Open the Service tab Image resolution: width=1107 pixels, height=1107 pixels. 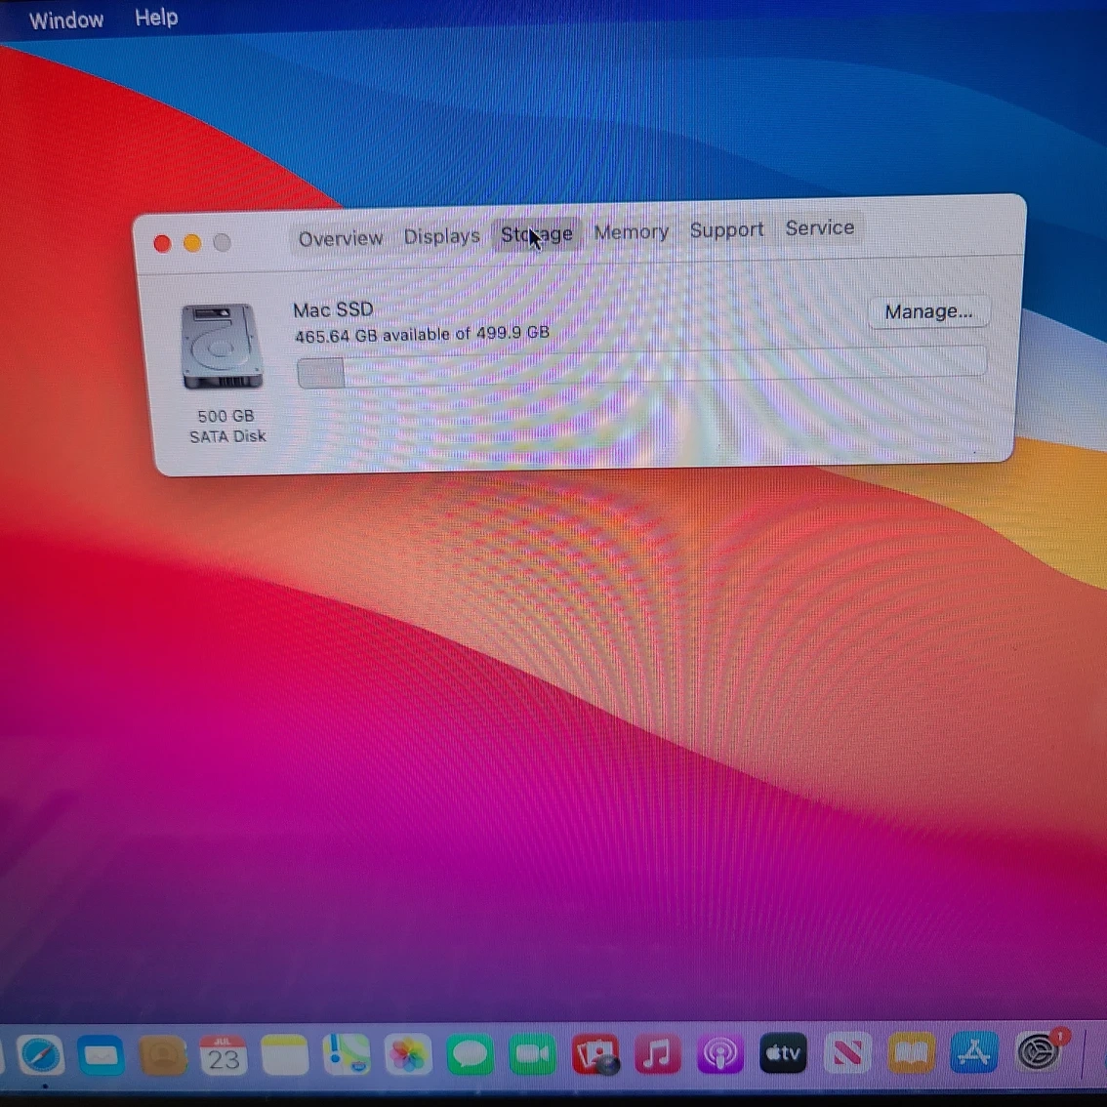[820, 227]
